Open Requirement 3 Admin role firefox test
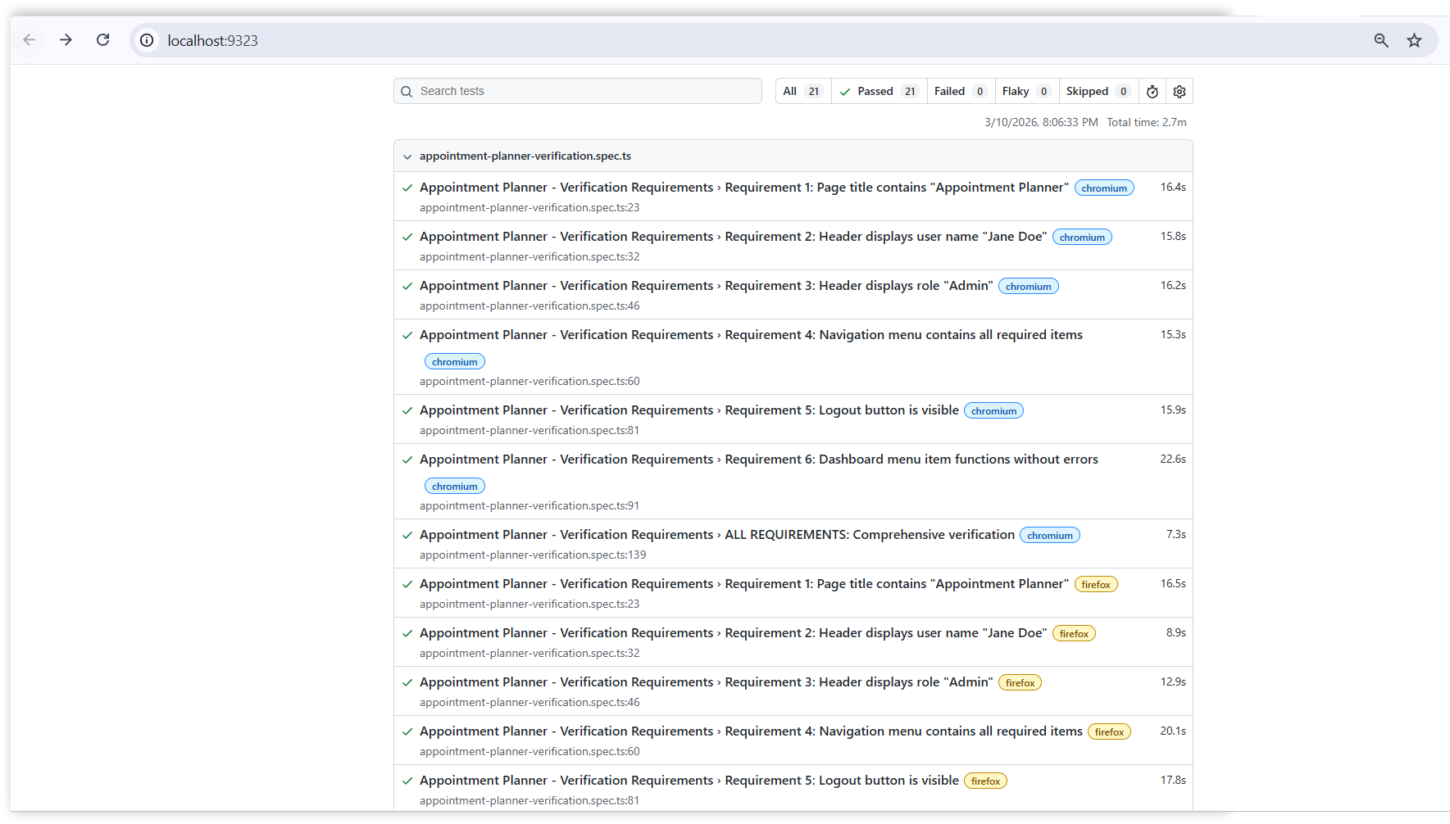This screenshot has height=824, width=1450. tap(707, 682)
